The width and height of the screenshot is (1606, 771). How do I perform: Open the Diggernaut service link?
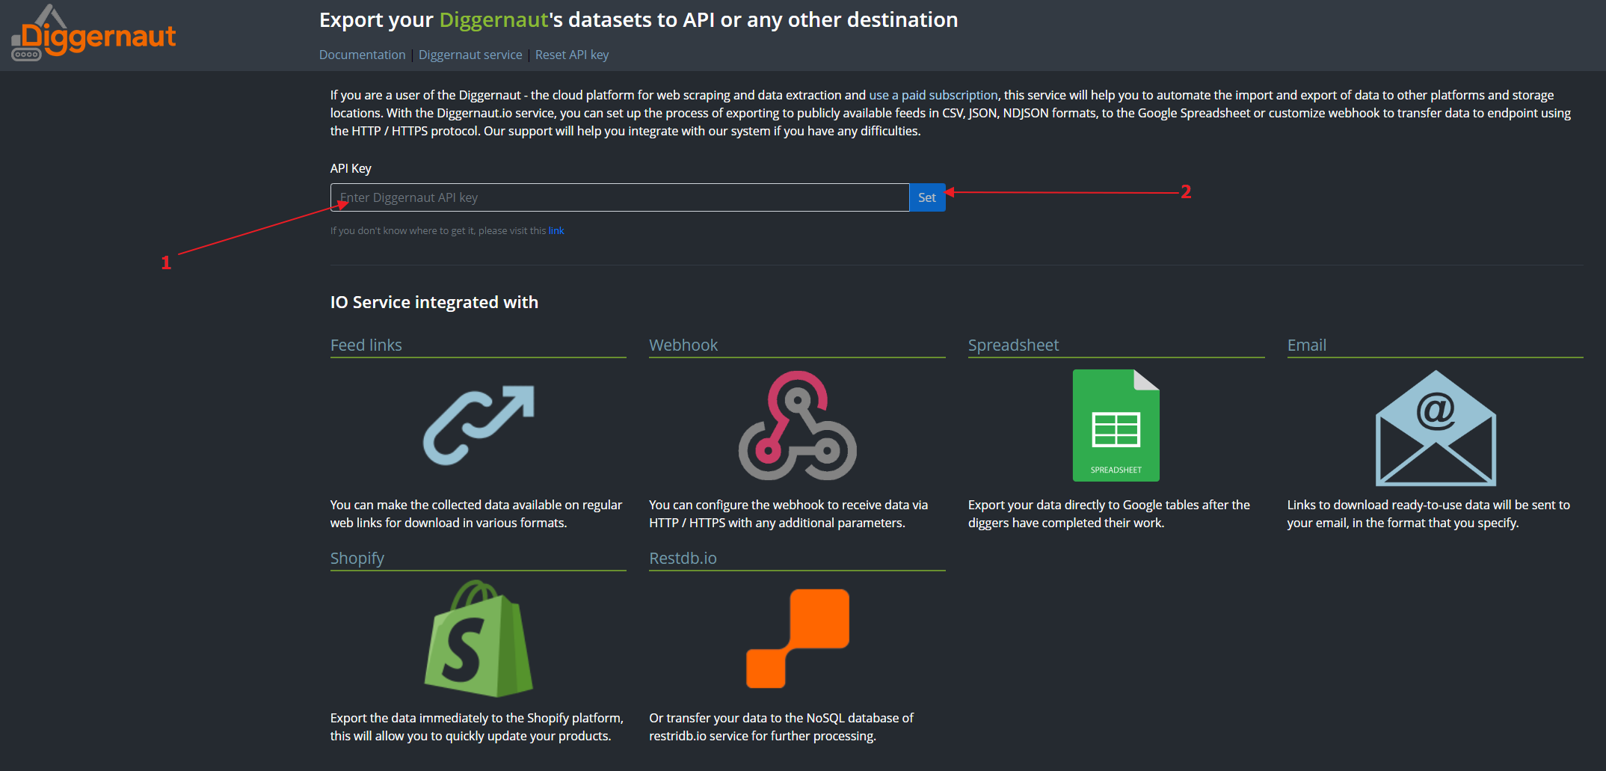[470, 55]
